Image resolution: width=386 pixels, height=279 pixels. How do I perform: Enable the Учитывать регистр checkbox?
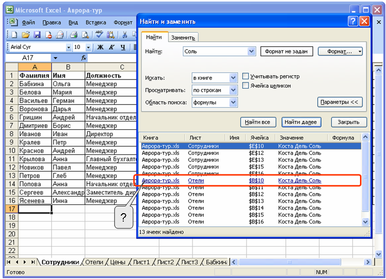click(246, 76)
